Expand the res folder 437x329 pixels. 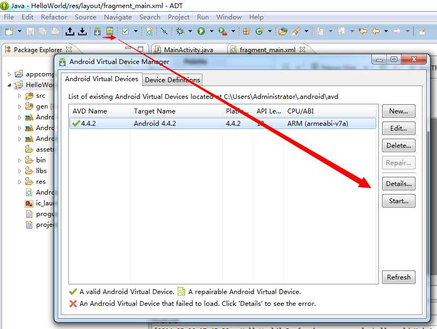pos(19,182)
